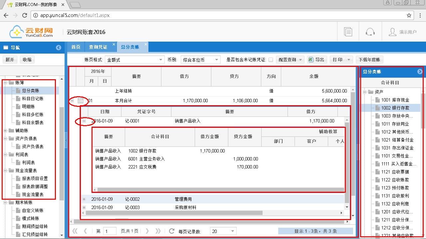Expand the 记-0002 管理费用 row
This screenshot has height=239, width=426.
click(x=84, y=199)
